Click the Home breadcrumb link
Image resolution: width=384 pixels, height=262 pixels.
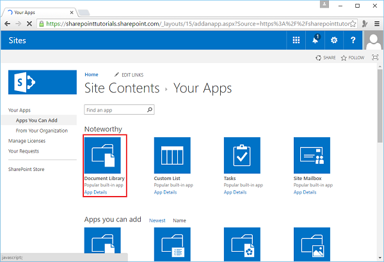coord(92,75)
